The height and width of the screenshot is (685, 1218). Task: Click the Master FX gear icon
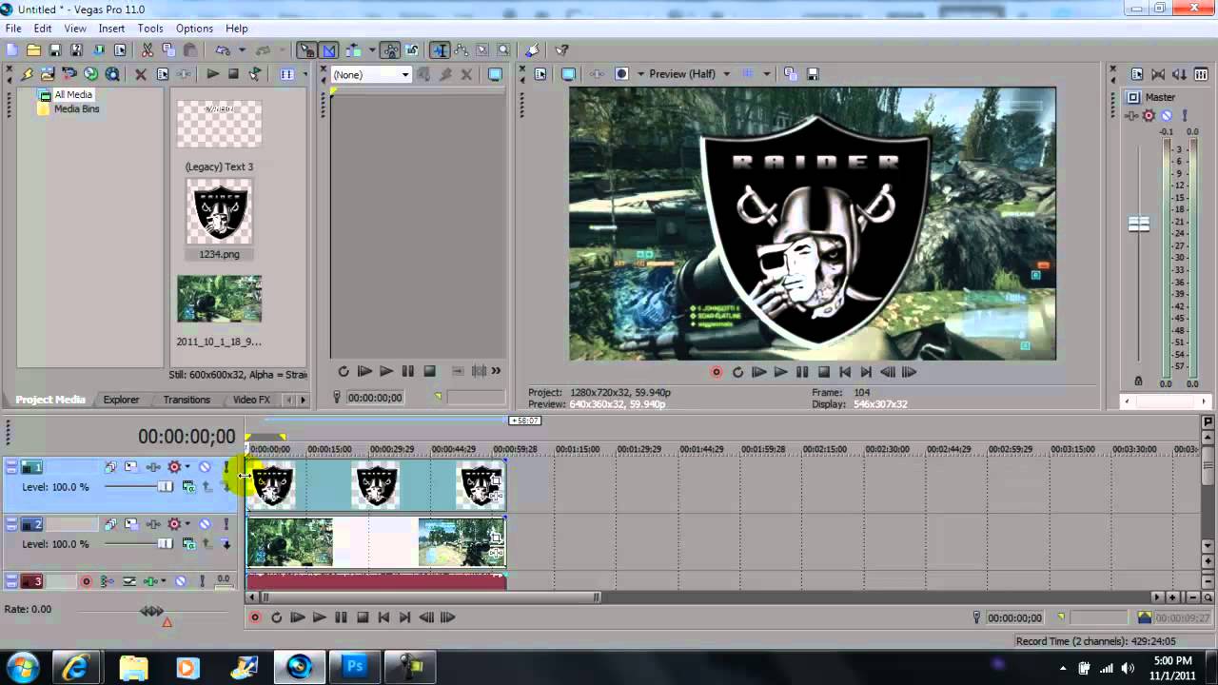coord(1149,116)
